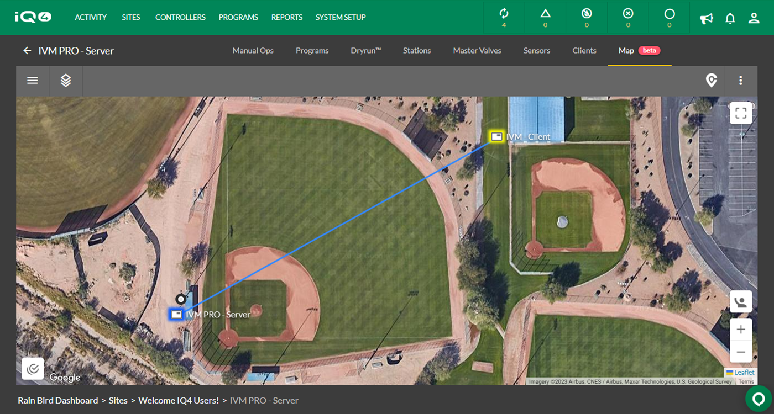Open the circled X error counter
This screenshot has width=774, height=414.
point(628,18)
